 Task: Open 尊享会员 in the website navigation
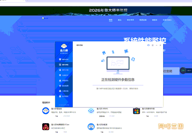pyautogui.click(x=130, y=20)
